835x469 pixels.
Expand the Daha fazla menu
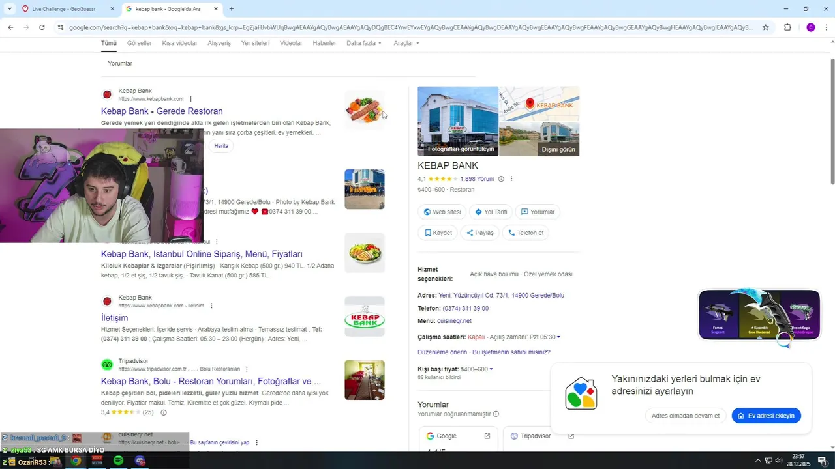[x=364, y=43]
